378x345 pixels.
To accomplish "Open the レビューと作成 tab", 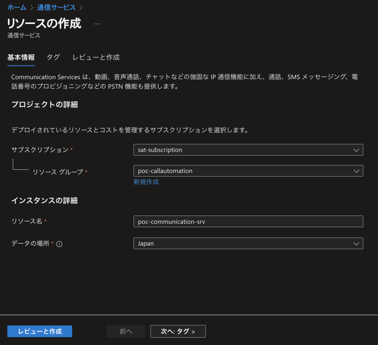I will click(96, 57).
